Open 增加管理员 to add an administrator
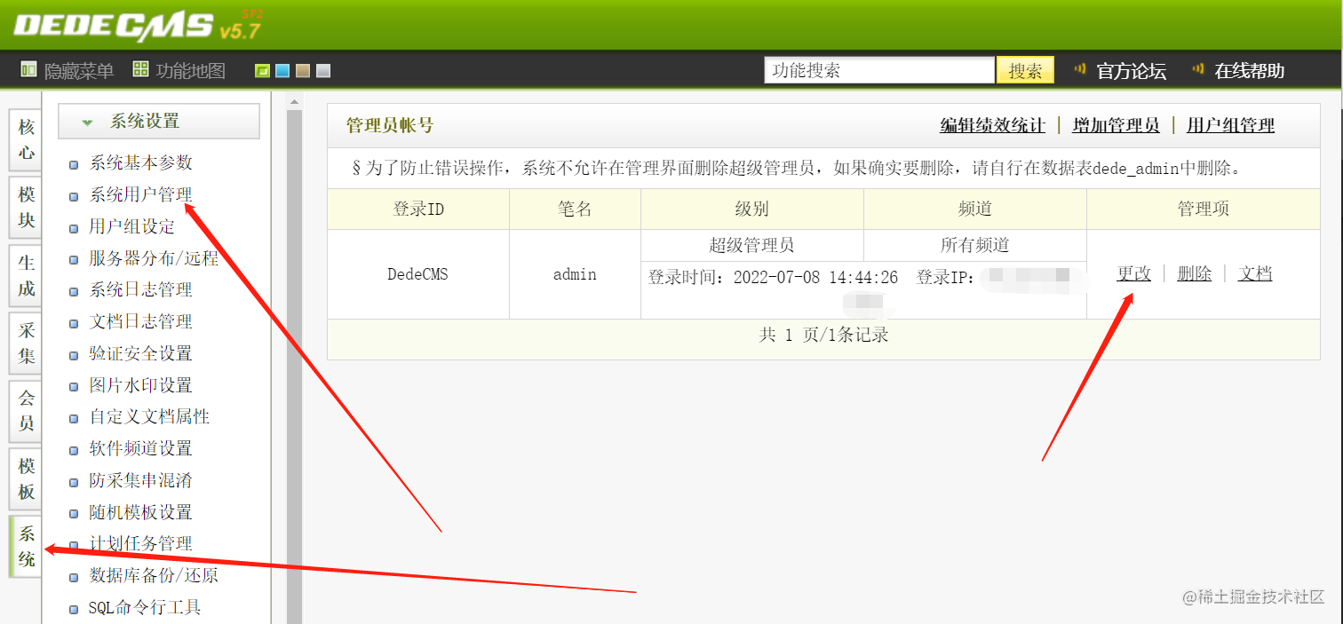 point(1115,125)
